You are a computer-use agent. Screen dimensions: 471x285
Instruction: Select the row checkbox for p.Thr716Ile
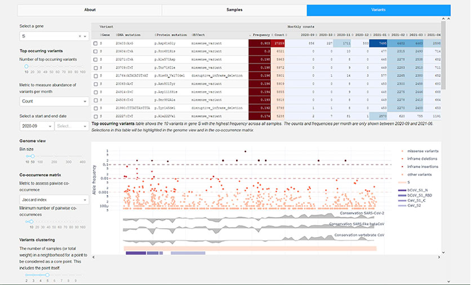[x=96, y=68]
